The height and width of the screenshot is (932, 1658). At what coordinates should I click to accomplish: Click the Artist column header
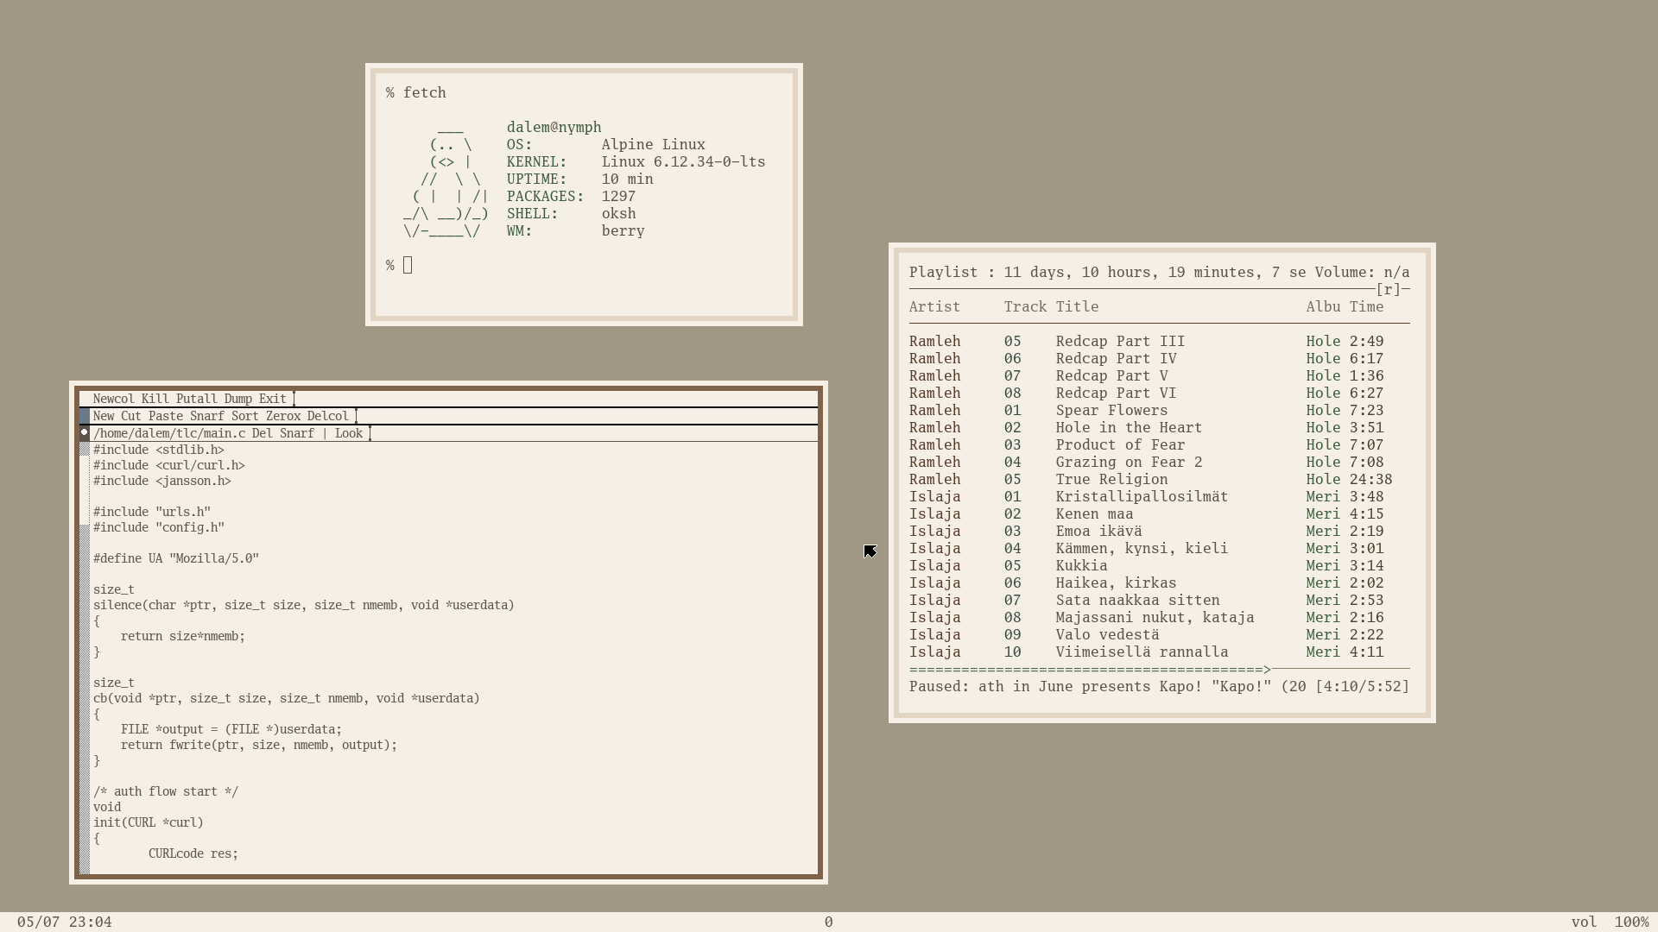[934, 307]
